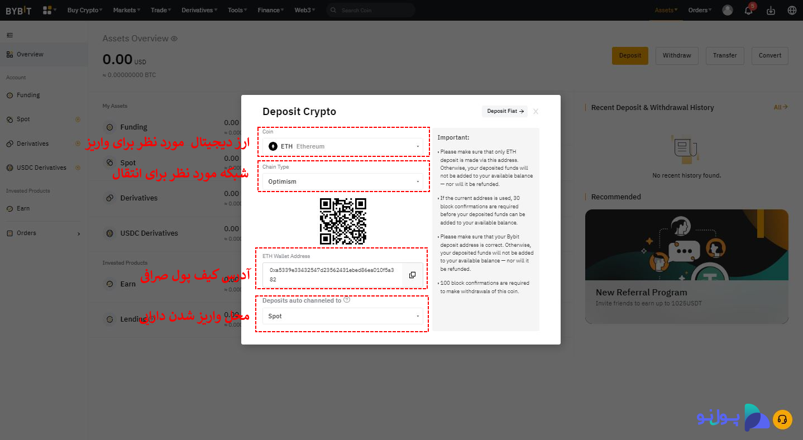Open All deposit and withdrawal history
Viewport: 803px width, 440px height.
point(781,107)
